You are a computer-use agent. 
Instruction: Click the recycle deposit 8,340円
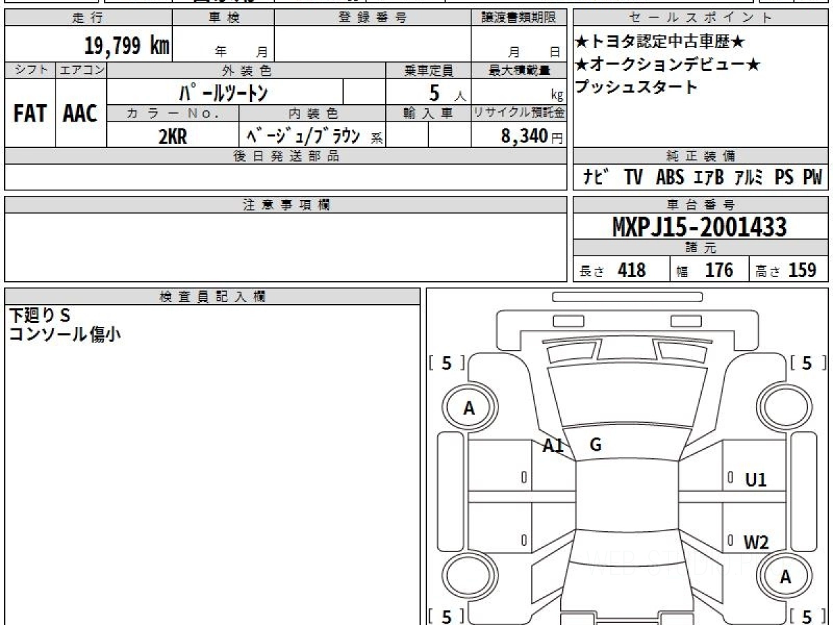(x=532, y=136)
